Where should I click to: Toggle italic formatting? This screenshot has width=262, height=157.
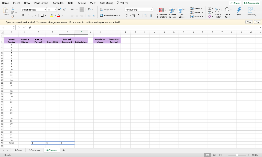[27, 15]
